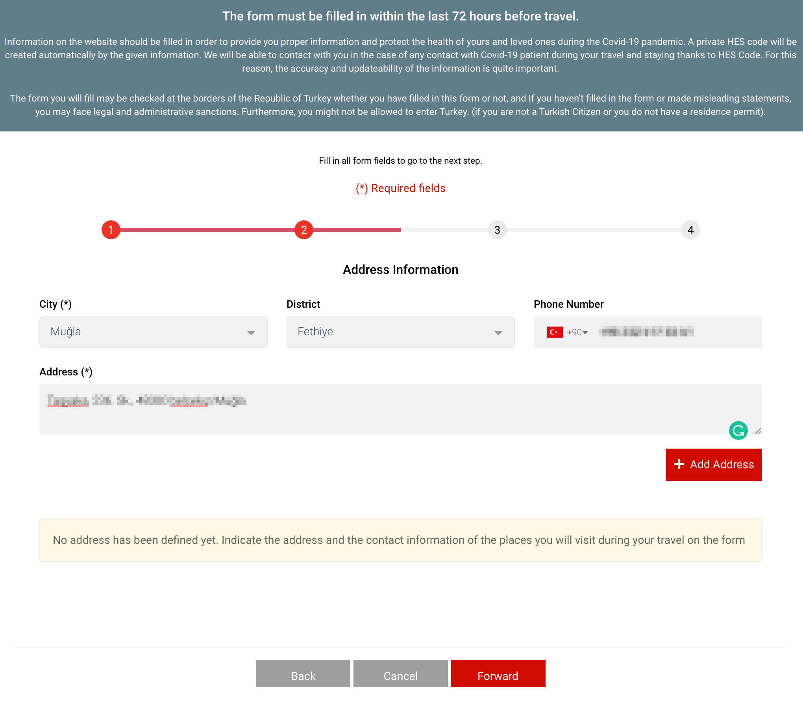The height and width of the screenshot is (728, 803).
Task: Open the phone country code selector
Action: (568, 332)
